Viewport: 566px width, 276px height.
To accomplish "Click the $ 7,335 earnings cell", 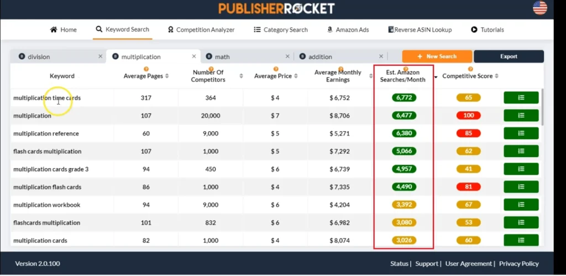I will tap(339, 187).
